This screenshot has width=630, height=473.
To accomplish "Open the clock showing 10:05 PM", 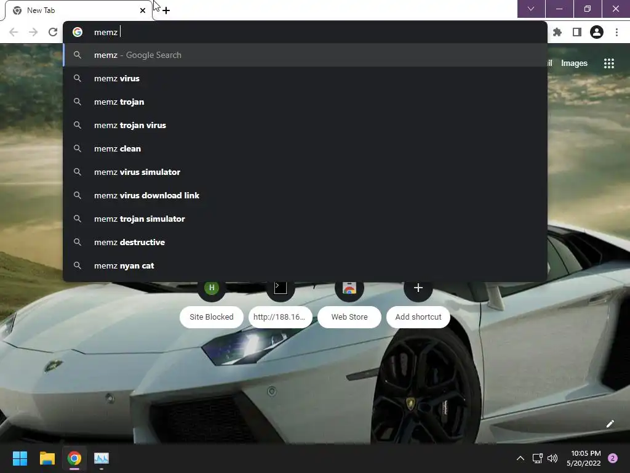I will click(x=584, y=458).
